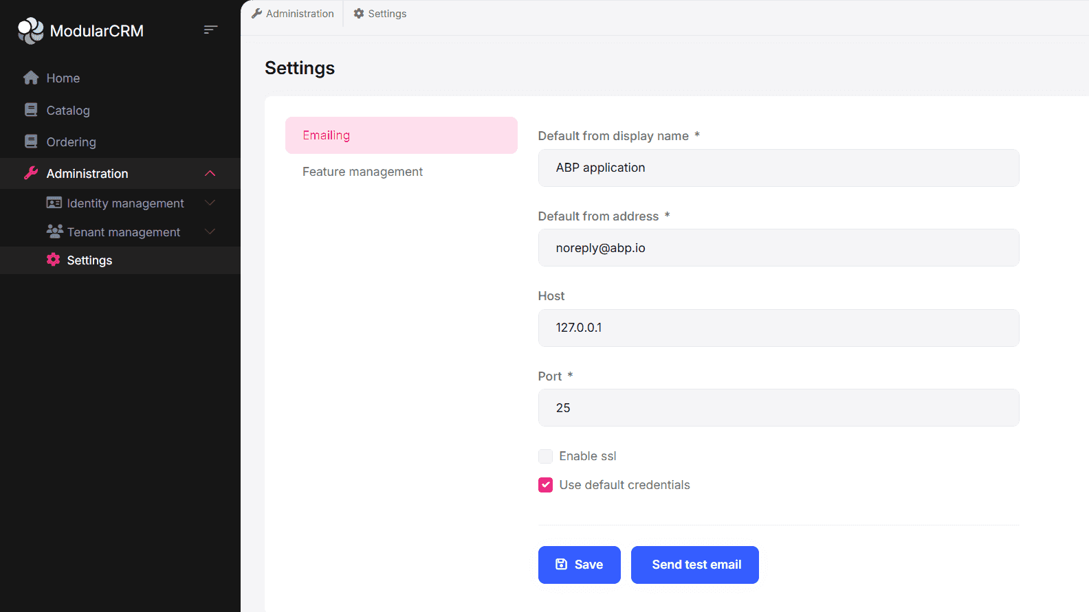Click into the Host input field
This screenshot has width=1089, height=612.
tap(779, 328)
